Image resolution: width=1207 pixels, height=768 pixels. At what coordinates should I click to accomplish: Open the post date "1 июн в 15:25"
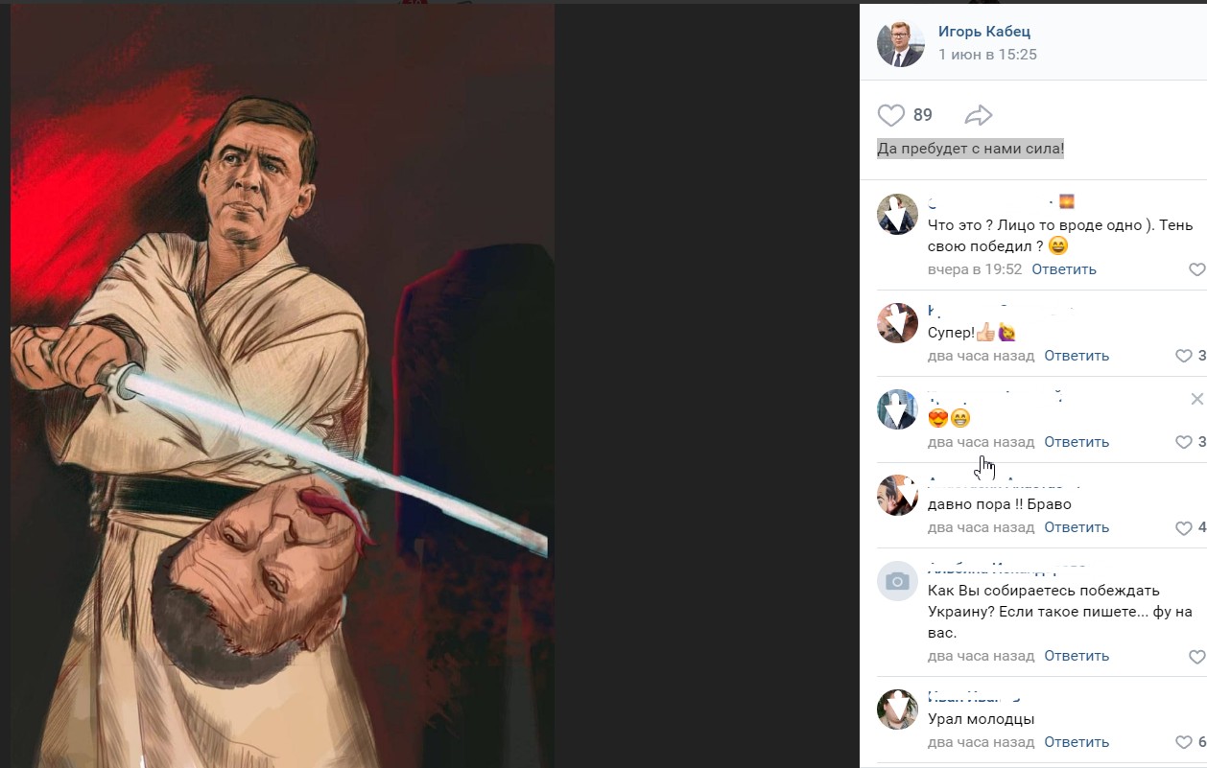point(987,55)
